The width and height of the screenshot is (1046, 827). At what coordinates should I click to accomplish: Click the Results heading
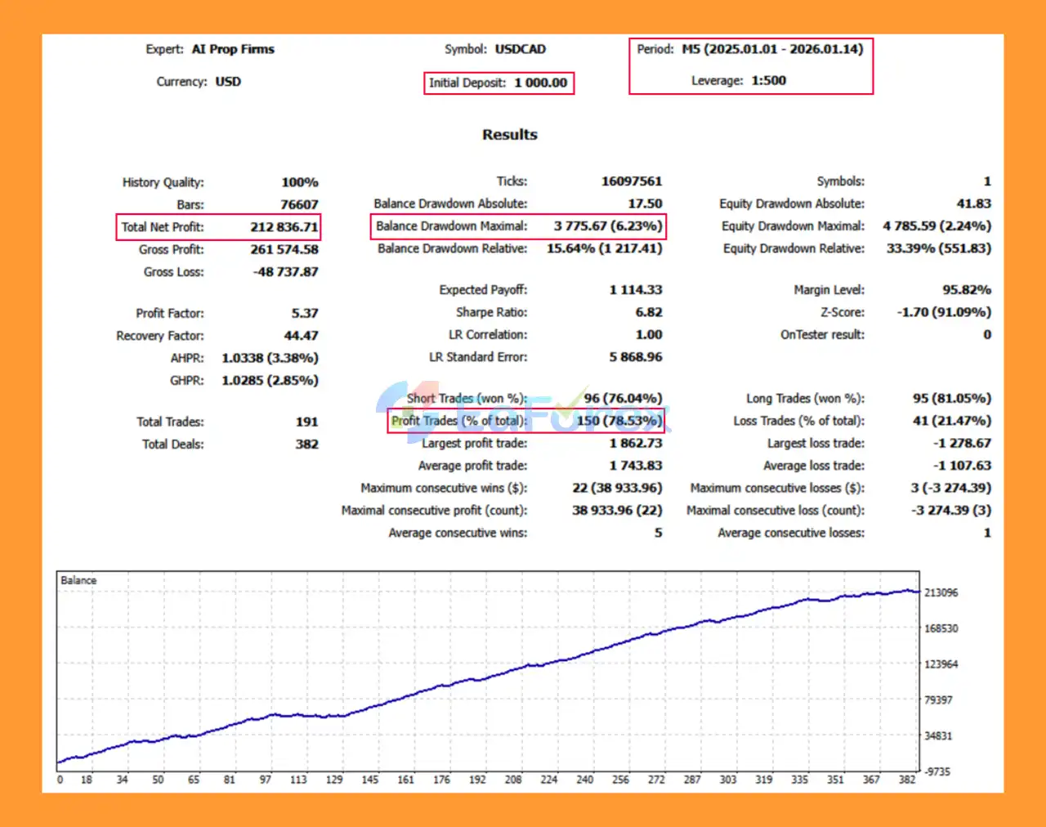pos(509,135)
